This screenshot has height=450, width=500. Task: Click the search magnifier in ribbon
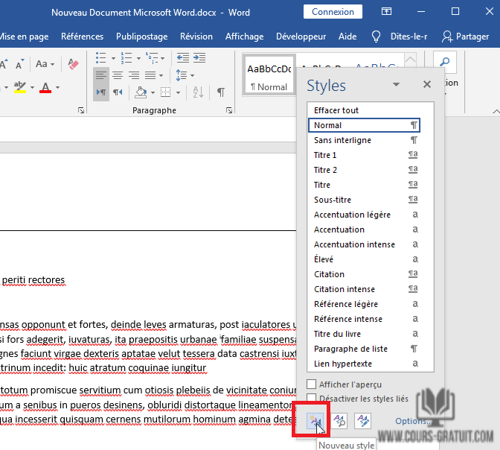click(445, 62)
